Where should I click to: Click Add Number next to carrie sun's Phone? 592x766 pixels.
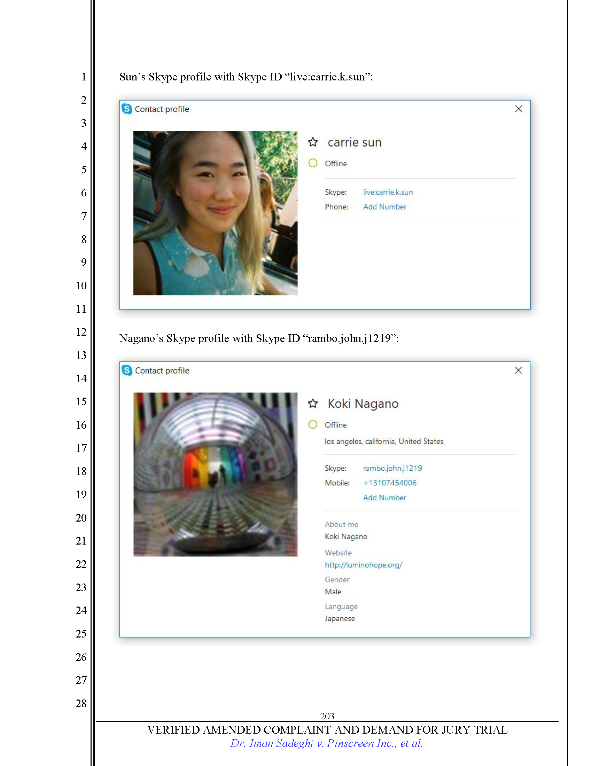[x=385, y=207]
